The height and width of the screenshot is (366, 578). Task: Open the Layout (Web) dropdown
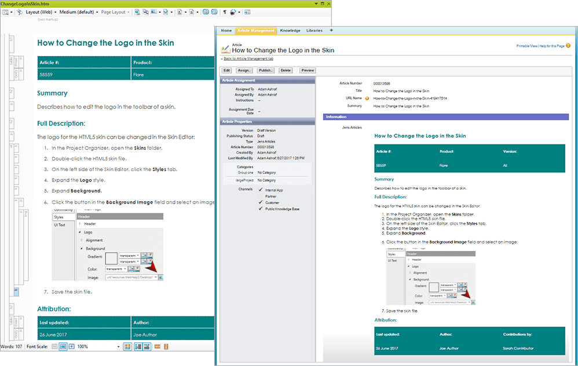[x=41, y=12]
